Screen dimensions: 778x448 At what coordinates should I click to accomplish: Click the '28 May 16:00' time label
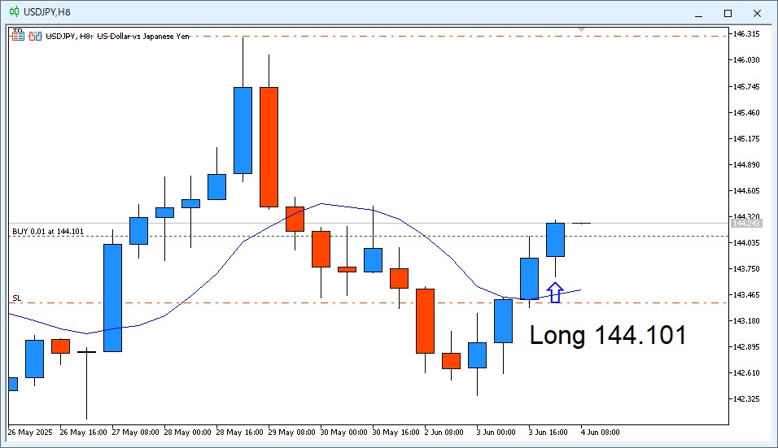click(239, 432)
